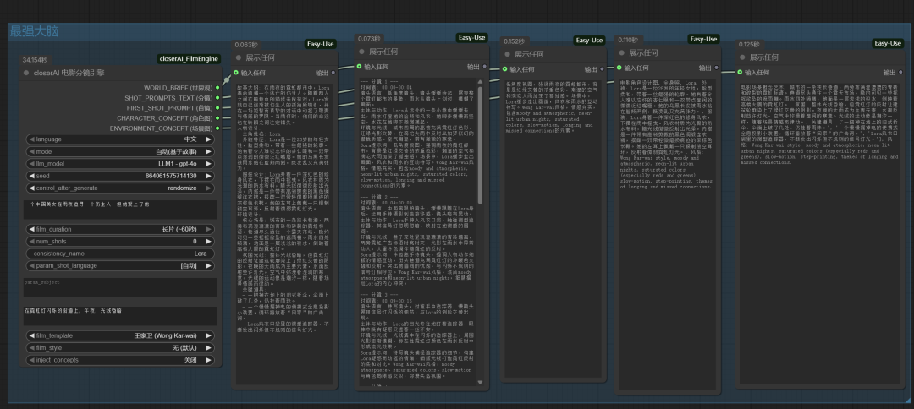Click the closerAI_FilmEngine badge on the node
This screenshot has height=409, width=914.
point(189,59)
